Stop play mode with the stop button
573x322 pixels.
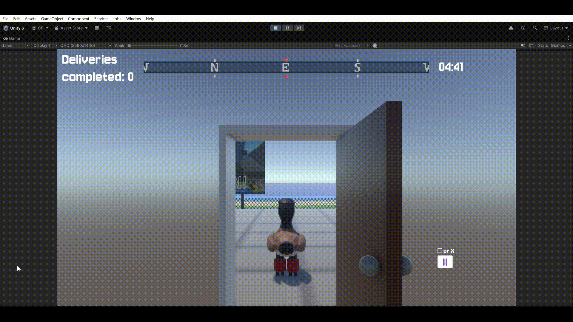click(x=276, y=28)
